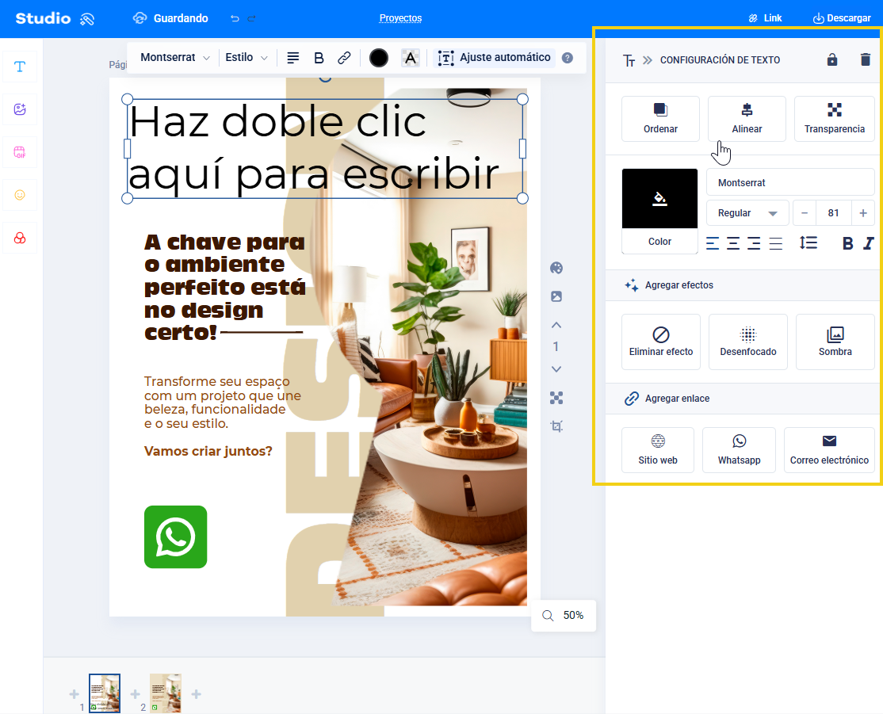Toggle italic in the settings panel
Image resolution: width=883 pixels, height=714 pixels.
[x=869, y=243]
